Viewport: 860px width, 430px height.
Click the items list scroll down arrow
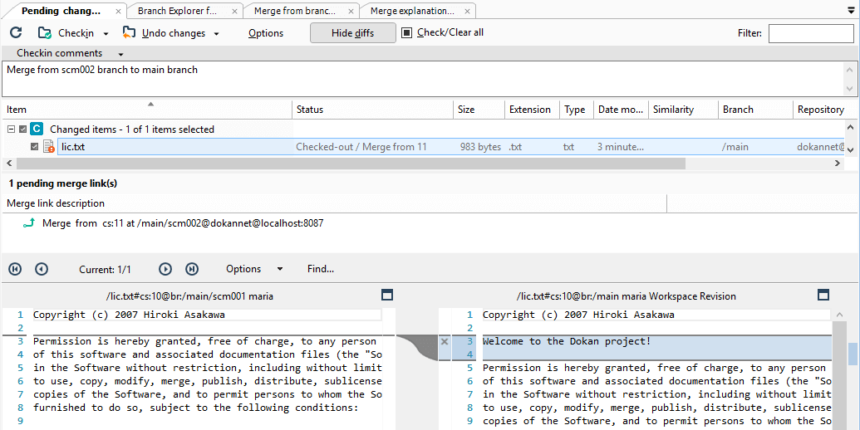[851, 149]
